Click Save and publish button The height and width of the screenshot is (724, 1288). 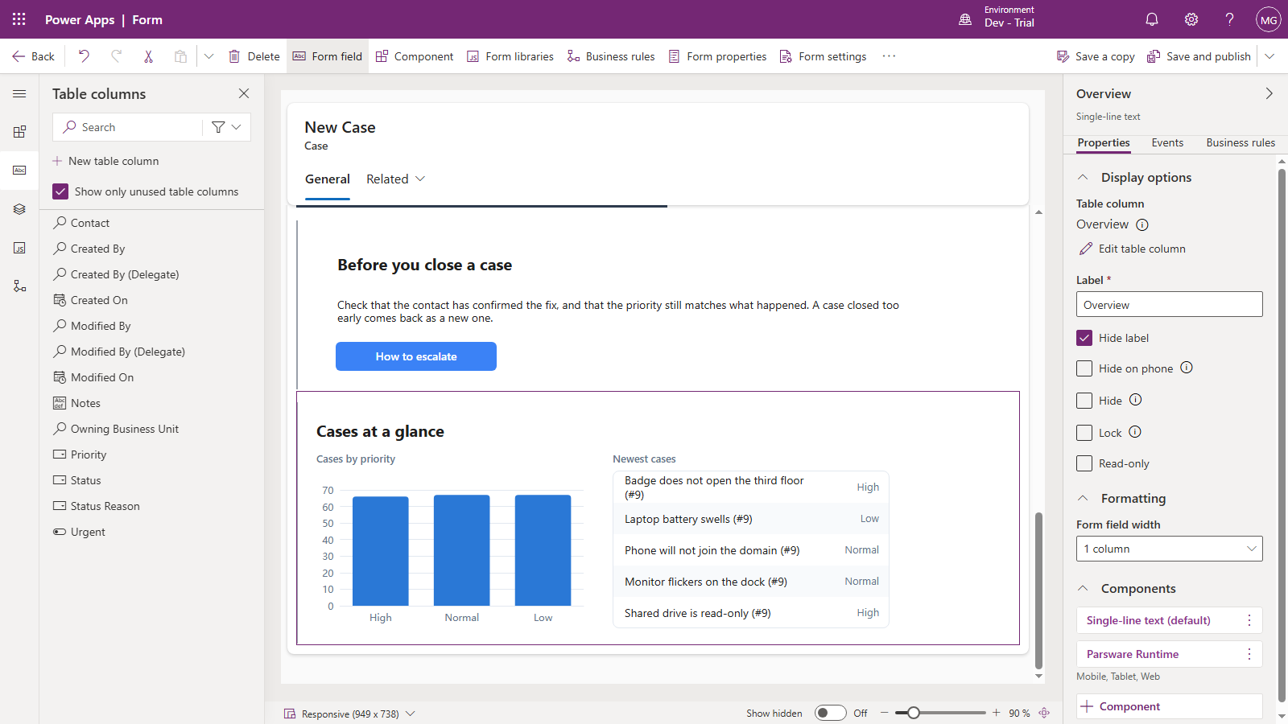click(x=1199, y=56)
